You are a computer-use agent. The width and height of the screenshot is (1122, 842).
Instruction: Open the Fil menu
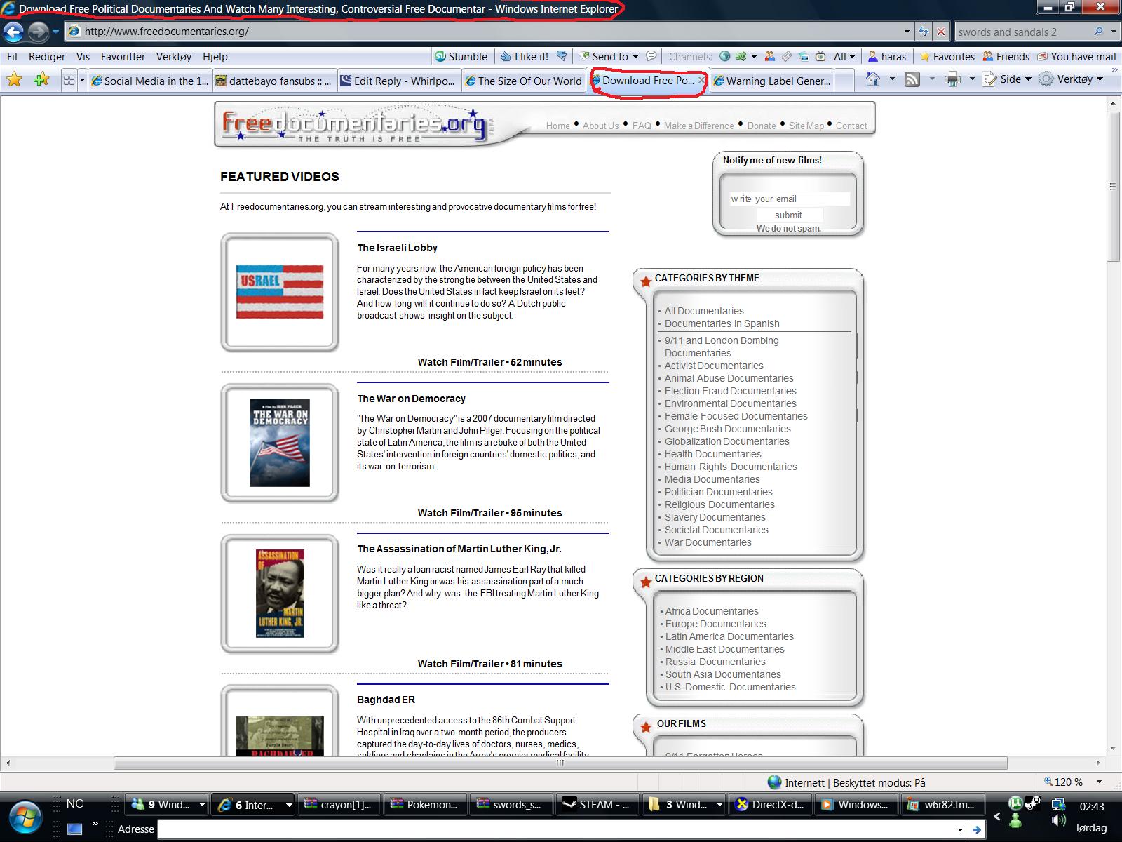[12, 57]
